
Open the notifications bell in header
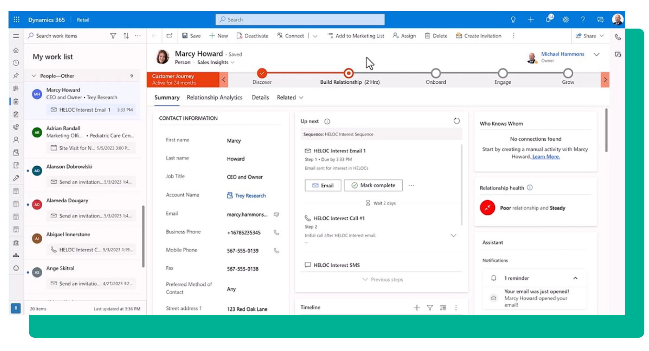(548, 19)
